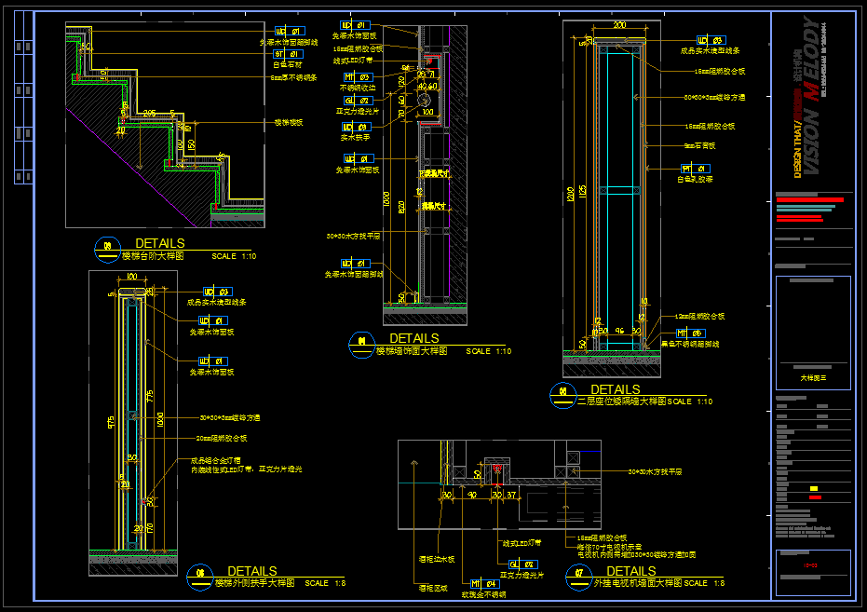This screenshot has width=867, height=612.
Task: Click the MT 05 tag for black stainless steel skirting
Action: point(690,333)
